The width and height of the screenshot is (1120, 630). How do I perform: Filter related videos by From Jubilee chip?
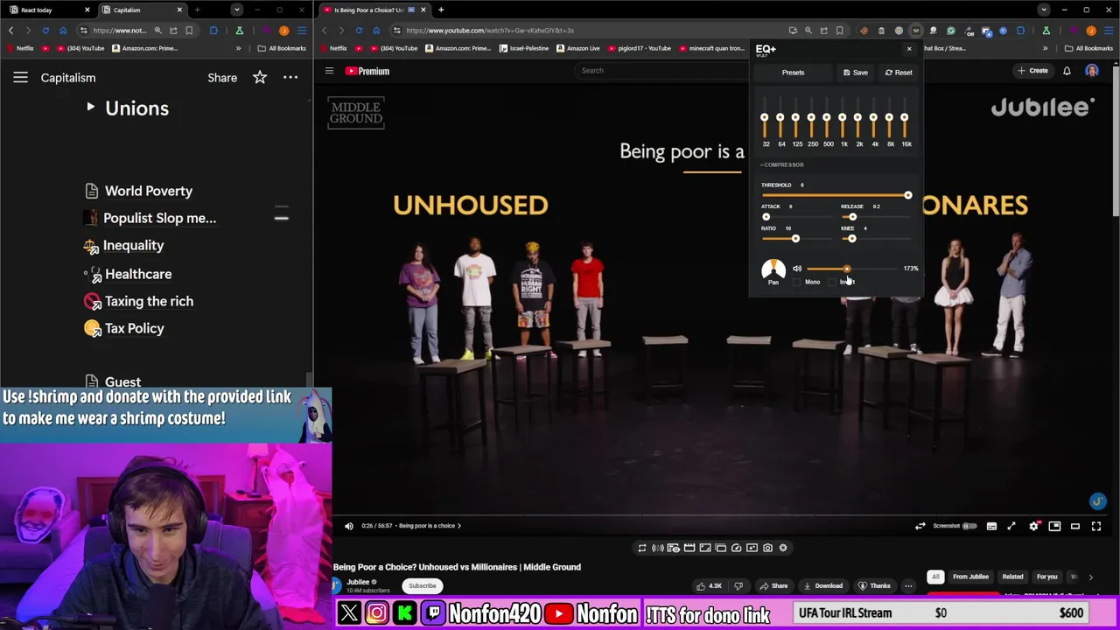pos(970,577)
